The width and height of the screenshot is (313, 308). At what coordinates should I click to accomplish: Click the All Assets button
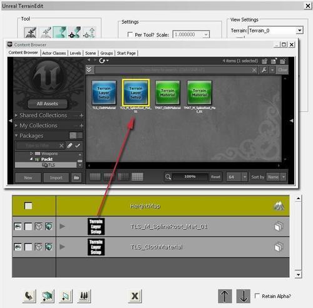pyautogui.click(x=48, y=104)
